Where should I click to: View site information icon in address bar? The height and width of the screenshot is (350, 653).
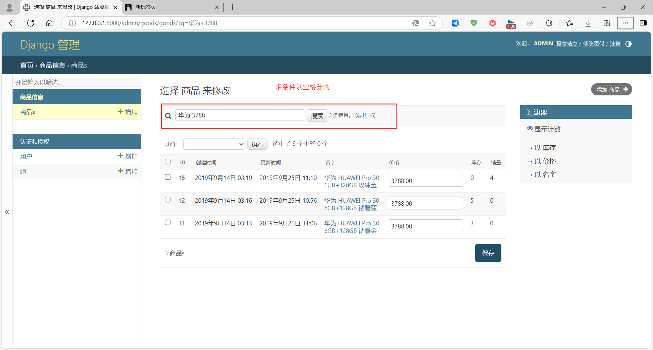72,23
